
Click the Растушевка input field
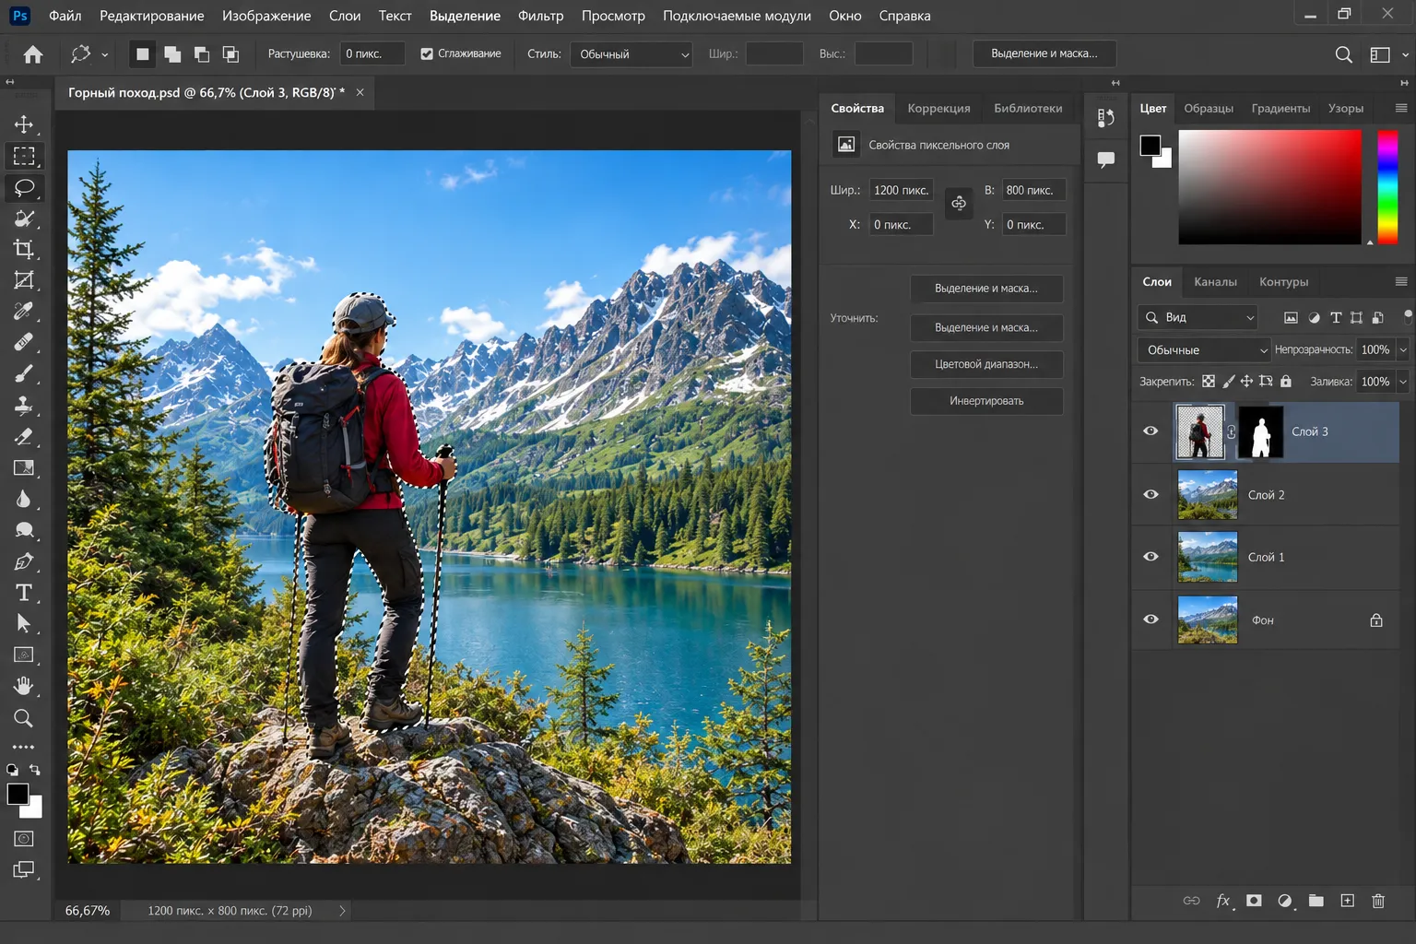pos(372,53)
